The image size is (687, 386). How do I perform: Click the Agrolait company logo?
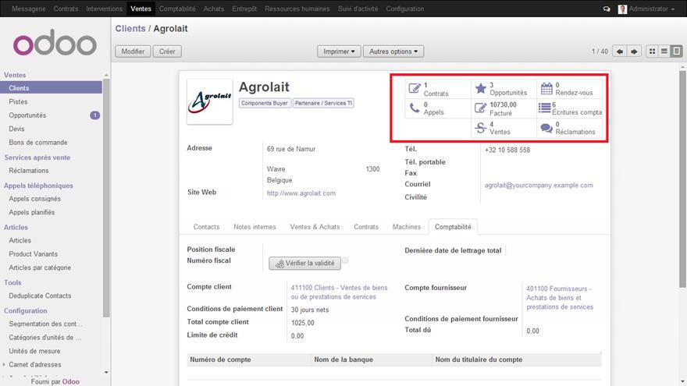[209, 101]
